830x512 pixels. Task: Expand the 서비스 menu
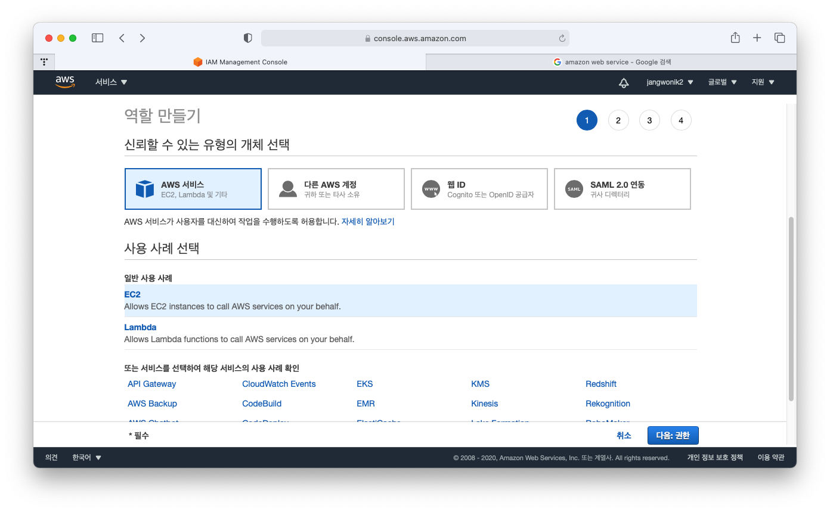pyautogui.click(x=112, y=82)
